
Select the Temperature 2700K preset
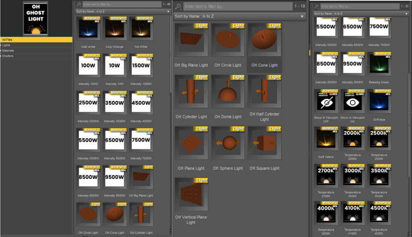pyautogui.click(x=326, y=175)
